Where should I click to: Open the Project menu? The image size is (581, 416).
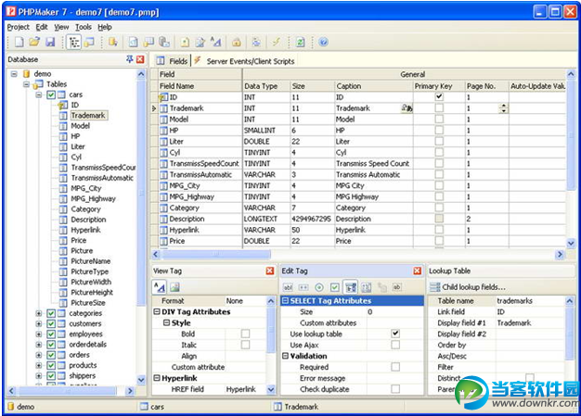[19, 27]
